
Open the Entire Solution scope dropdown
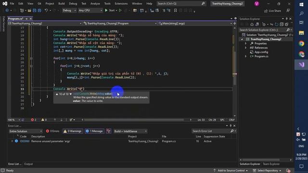pos(26,131)
